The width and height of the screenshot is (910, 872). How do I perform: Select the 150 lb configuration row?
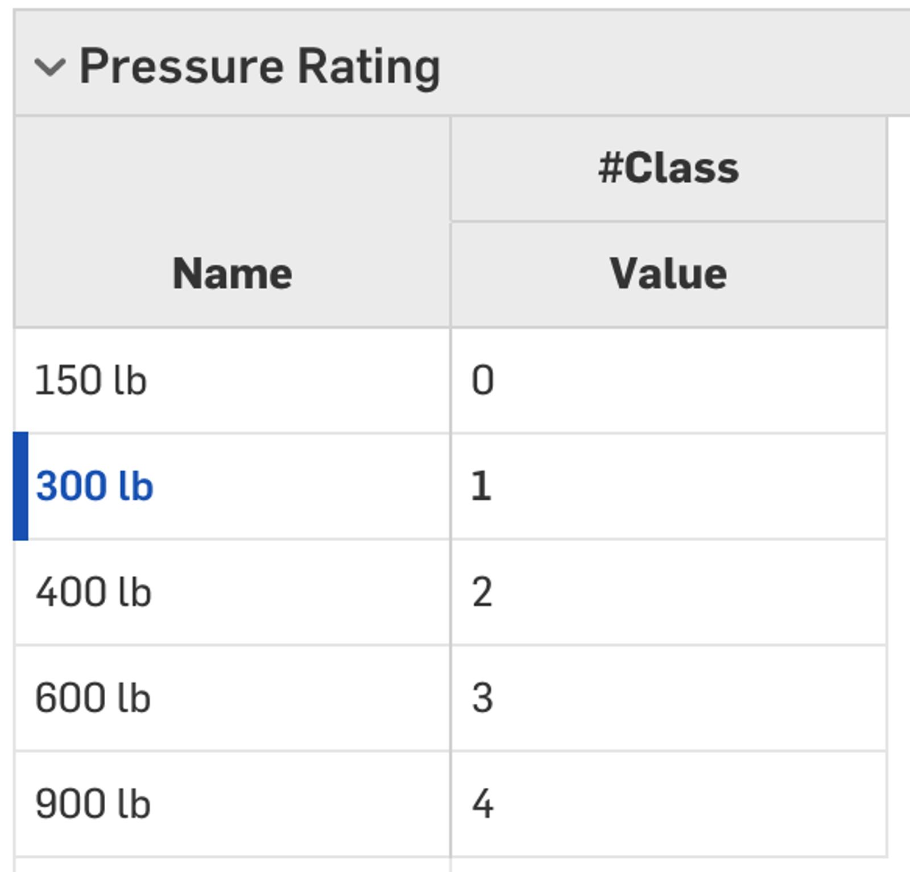pos(91,380)
